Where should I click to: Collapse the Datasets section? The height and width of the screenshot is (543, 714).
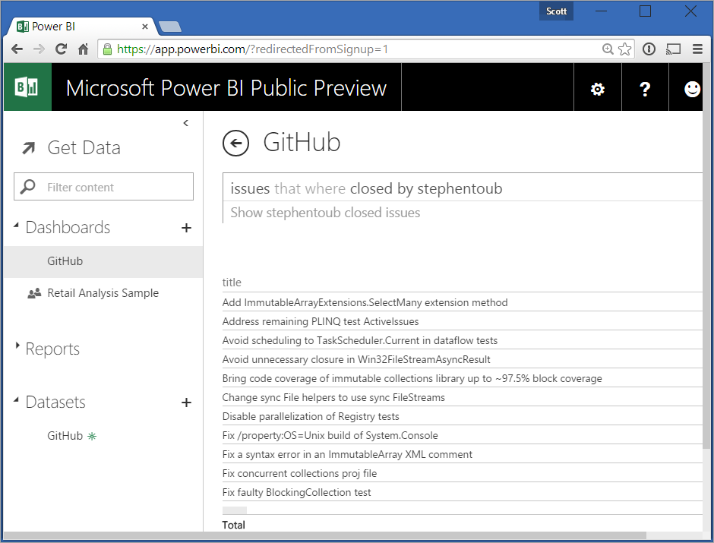tap(17, 401)
